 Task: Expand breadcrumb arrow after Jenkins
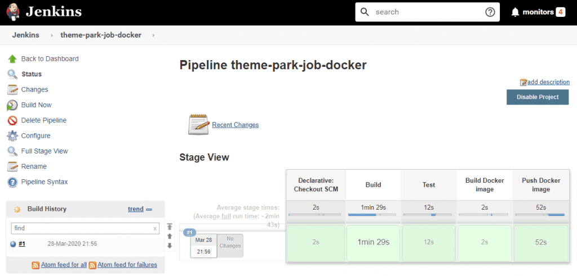coord(51,35)
